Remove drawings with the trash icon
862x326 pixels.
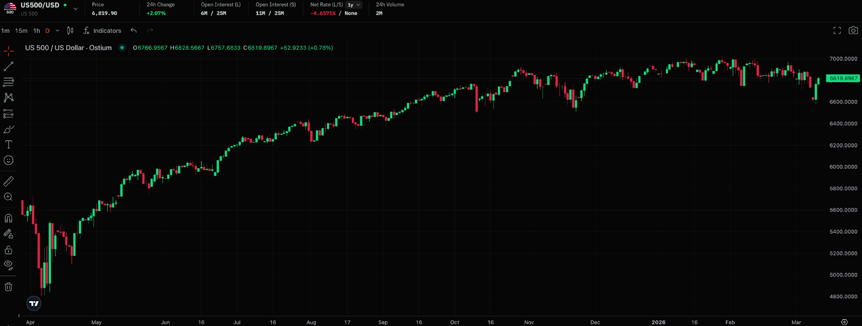pos(9,287)
